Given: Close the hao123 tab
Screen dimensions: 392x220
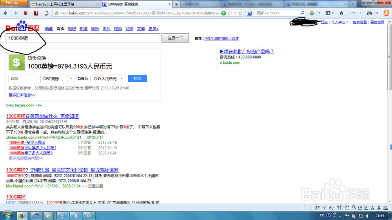Looking at the screenshot, I should click(x=98, y=4).
